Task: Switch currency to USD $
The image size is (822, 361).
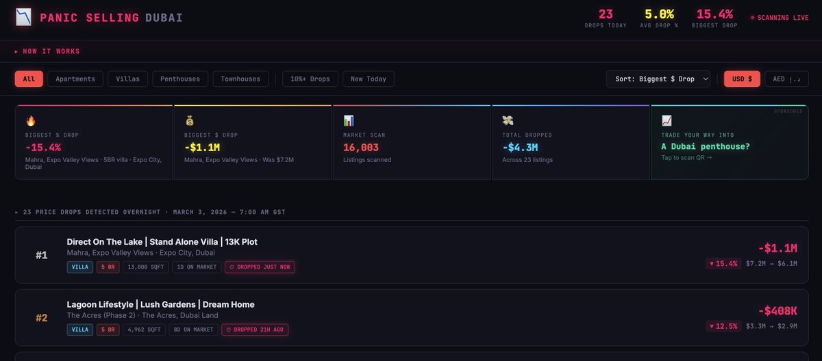Action: click(742, 79)
